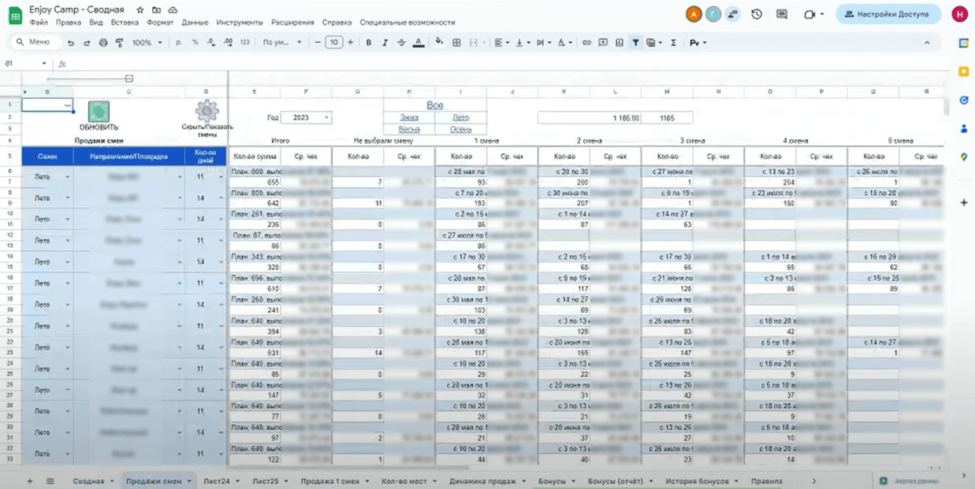975x489 pixels.
Task: Open Google Maps in side panel
Action: point(964,157)
